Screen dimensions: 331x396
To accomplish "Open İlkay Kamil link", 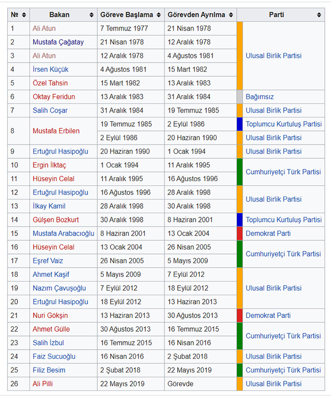I will pos(49,206).
